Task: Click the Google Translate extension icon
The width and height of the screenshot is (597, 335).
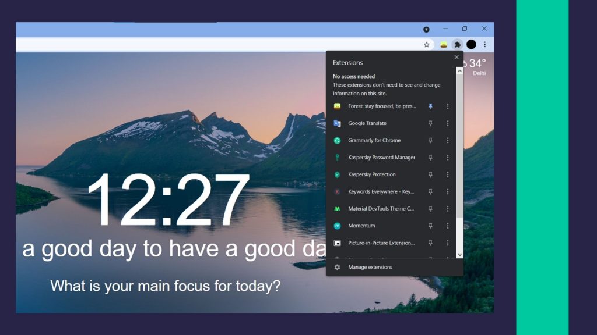Action: pos(337,123)
